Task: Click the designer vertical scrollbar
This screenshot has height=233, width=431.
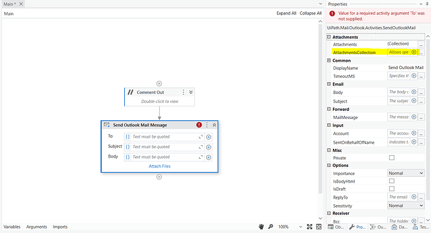Action: [320, 108]
